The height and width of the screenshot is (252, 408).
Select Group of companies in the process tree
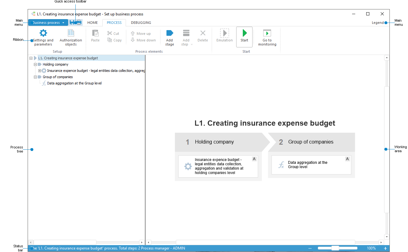[58, 77]
